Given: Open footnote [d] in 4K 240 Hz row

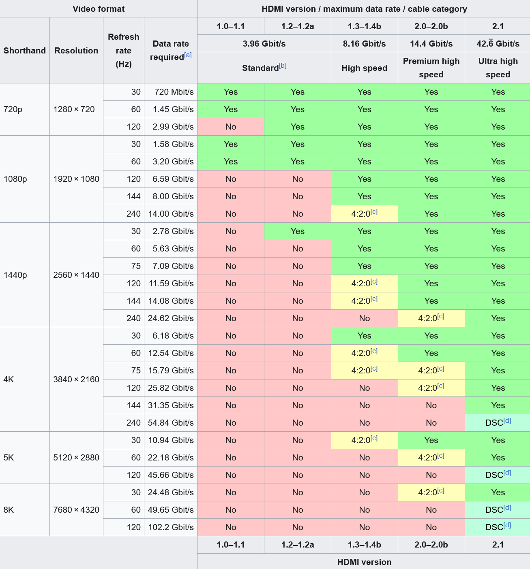Looking at the screenshot, I should (507, 420).
